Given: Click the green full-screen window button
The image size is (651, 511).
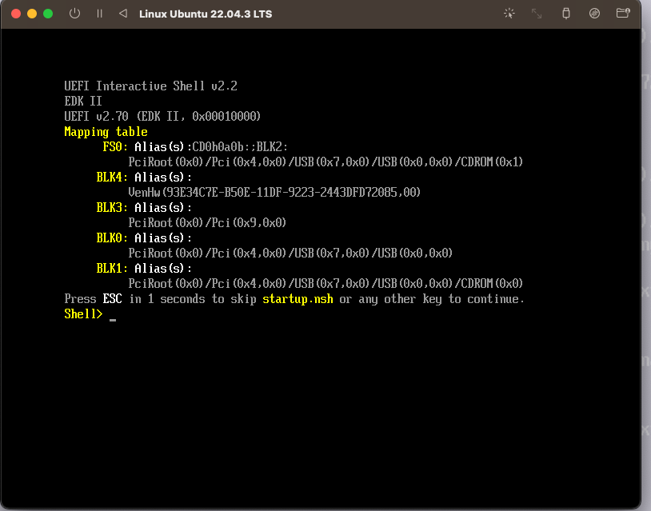Looking at the screenshot, I should tap(48, 14).
